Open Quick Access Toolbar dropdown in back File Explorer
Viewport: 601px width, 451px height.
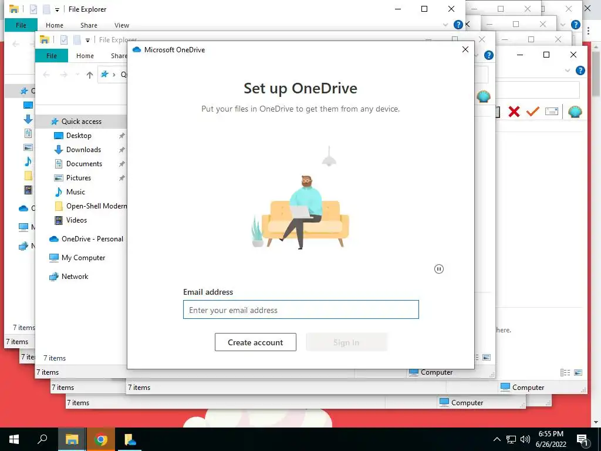57,9
